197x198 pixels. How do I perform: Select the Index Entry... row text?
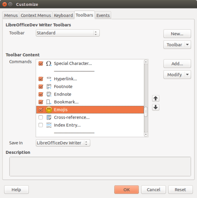pyautogui.click(x=67, y=125)
